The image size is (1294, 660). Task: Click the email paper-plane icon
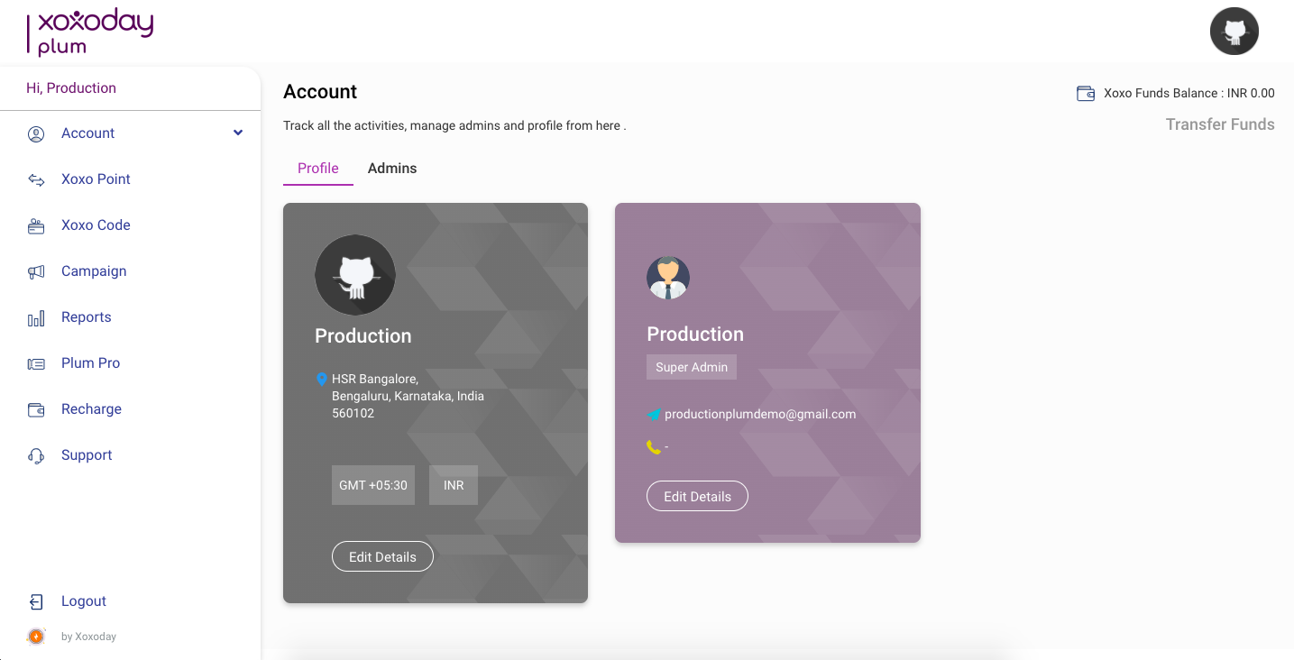pos(655,415)
